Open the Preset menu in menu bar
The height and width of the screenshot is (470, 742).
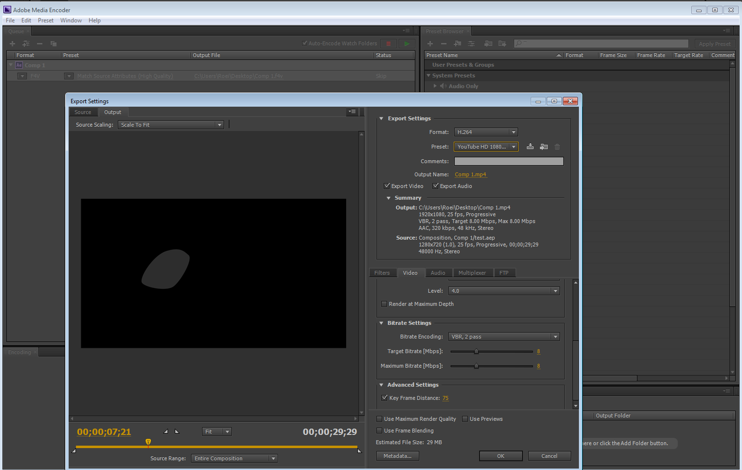pyautogui.click(x=45, y=20)
